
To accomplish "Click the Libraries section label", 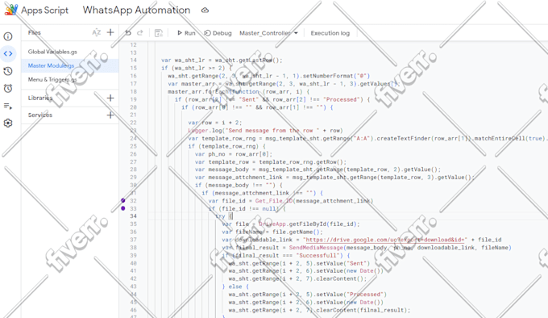I will point(40,98).
